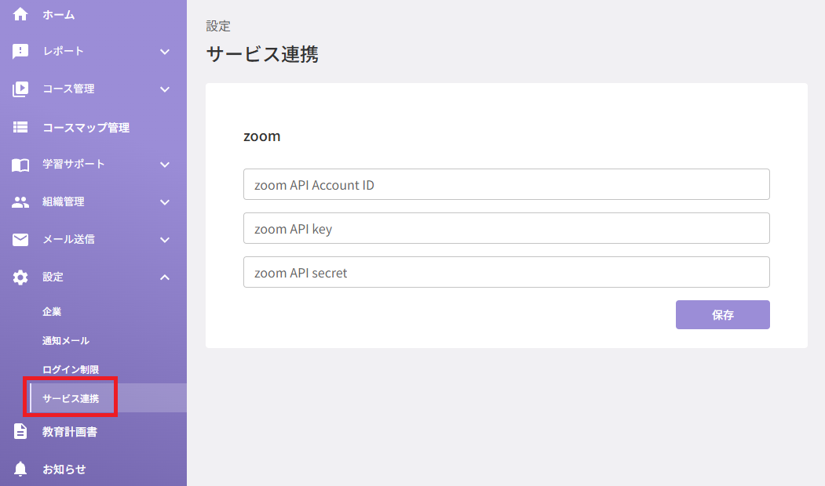825x486 pixels.
Task: Select the ログイン制限 submenu item
Action: 71,369
